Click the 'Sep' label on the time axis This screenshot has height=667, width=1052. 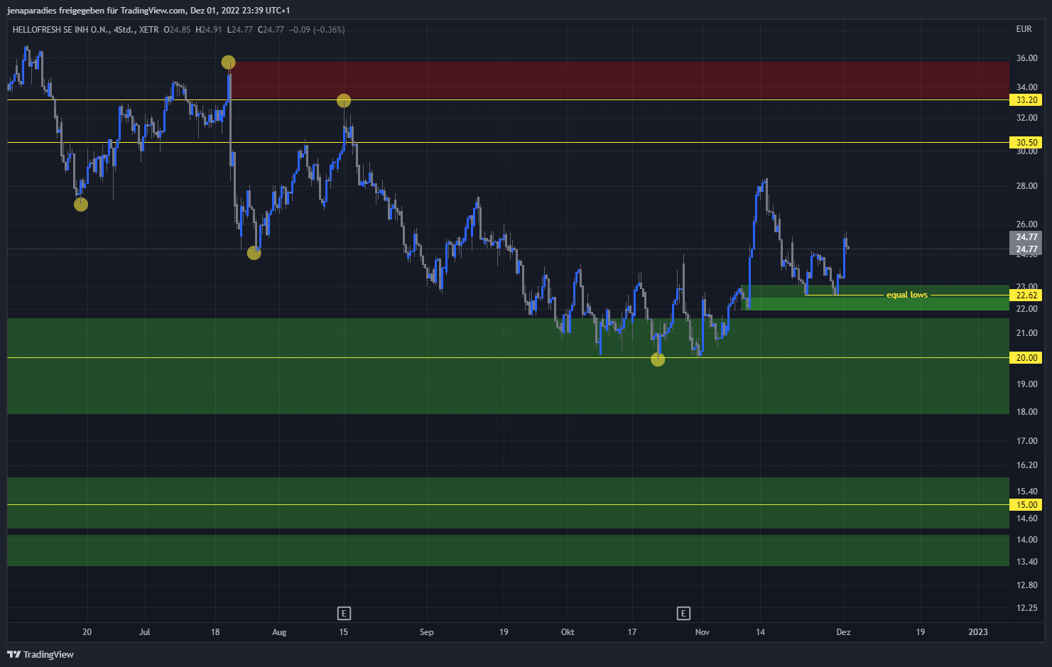426,632
